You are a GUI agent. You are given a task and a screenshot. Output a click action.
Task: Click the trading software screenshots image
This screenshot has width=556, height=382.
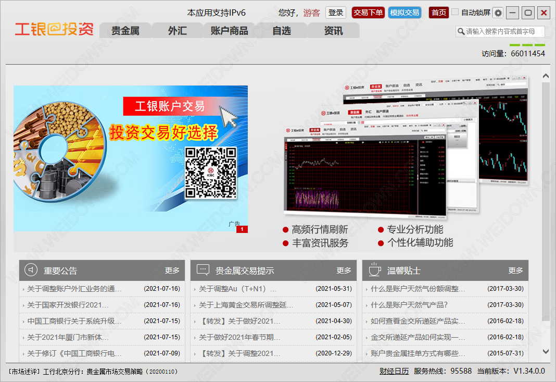coord(407,146)
